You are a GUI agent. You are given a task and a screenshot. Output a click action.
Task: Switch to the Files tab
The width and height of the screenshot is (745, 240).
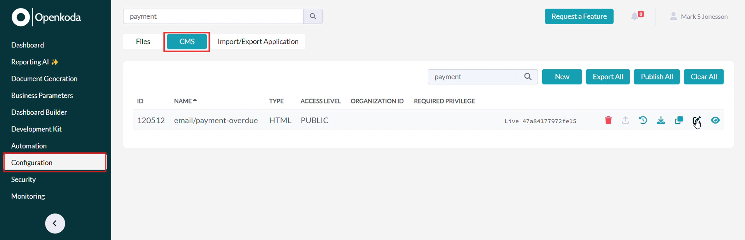tap(143, 42)
